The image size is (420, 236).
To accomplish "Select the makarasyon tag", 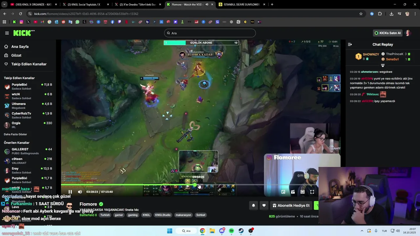I will (x=183, y=215).
